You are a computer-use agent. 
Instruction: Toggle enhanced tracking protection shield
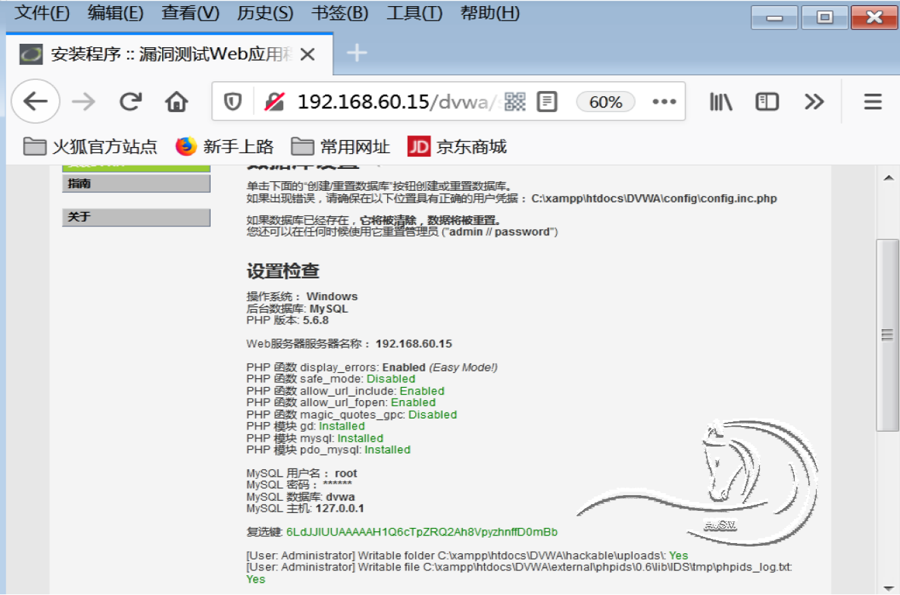[x=233, y=101]
